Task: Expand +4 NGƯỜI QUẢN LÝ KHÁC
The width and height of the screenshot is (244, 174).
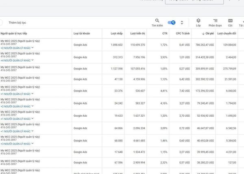Action: (x=17, y=60)
